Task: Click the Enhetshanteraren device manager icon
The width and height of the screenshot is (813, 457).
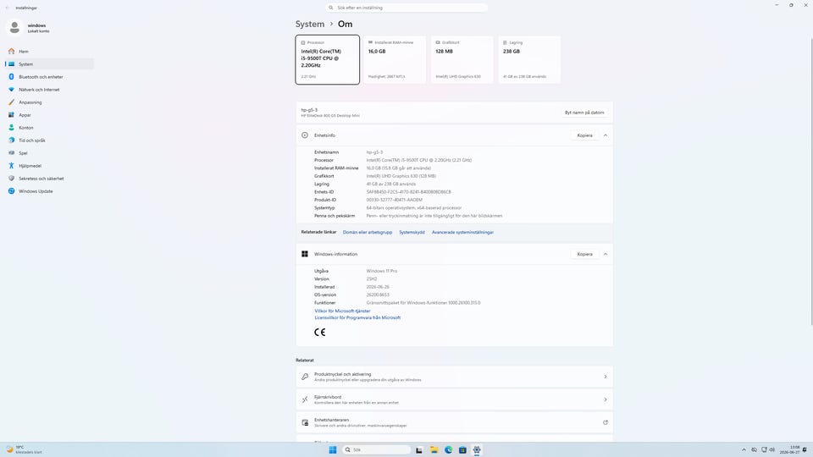Action: coord(305,422)
